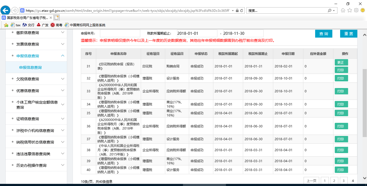Expand 发票信息查询 menu

point(36,44)
